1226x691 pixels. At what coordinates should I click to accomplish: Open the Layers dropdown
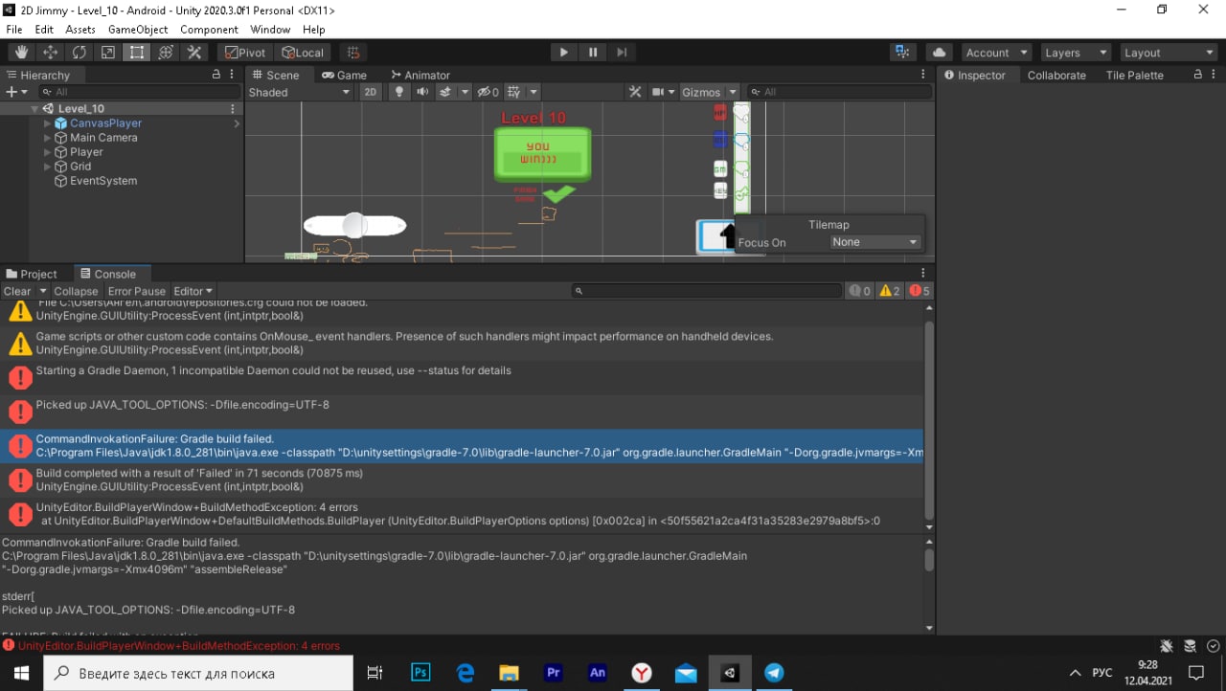(1076, 53)
